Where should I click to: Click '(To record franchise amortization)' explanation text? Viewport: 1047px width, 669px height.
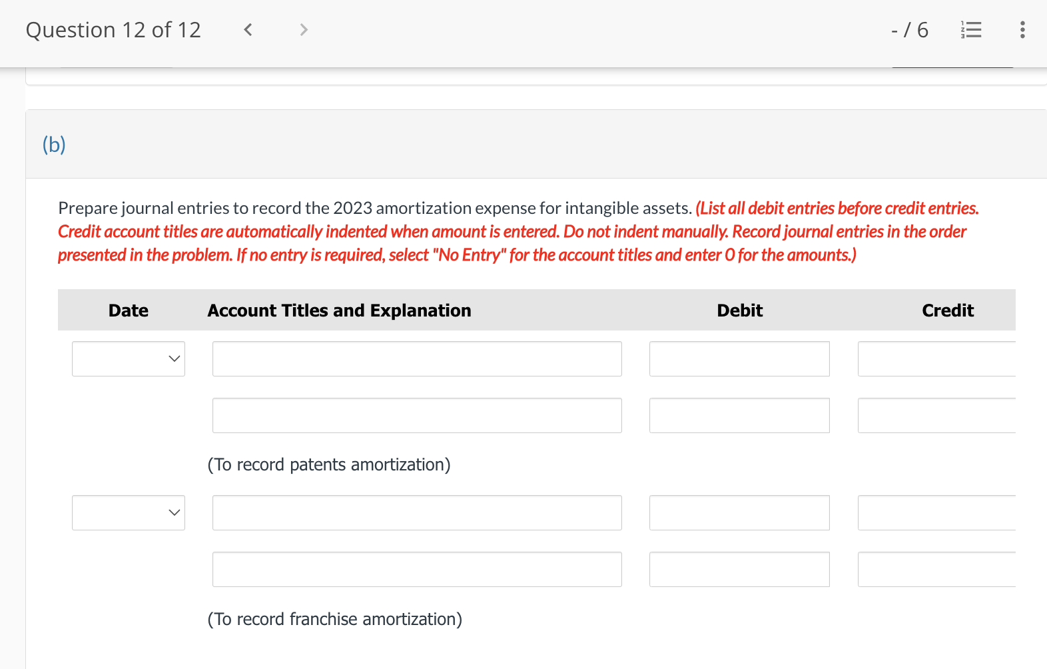click(x=335, y=619)
